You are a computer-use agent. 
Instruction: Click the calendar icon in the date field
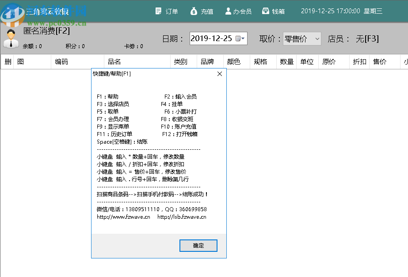[x=238, y=38]
